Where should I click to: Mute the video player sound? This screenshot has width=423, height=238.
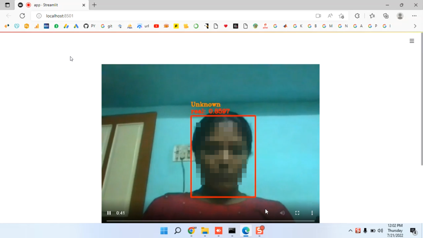coord(282,213)
